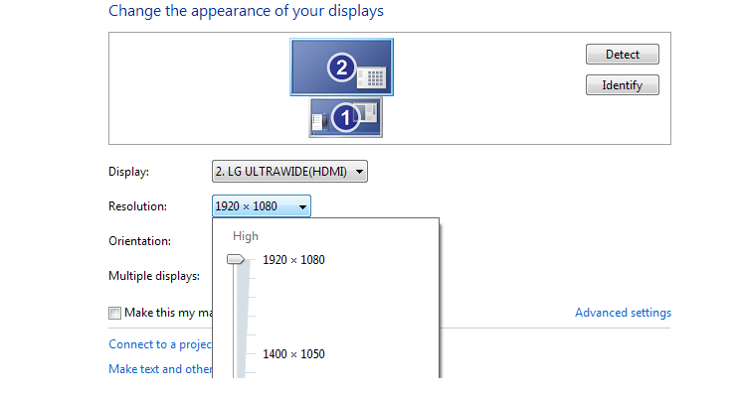Click the number 1 circle badge
The height and width of the screenshot is (396, 736).
[x=345, y=117]
